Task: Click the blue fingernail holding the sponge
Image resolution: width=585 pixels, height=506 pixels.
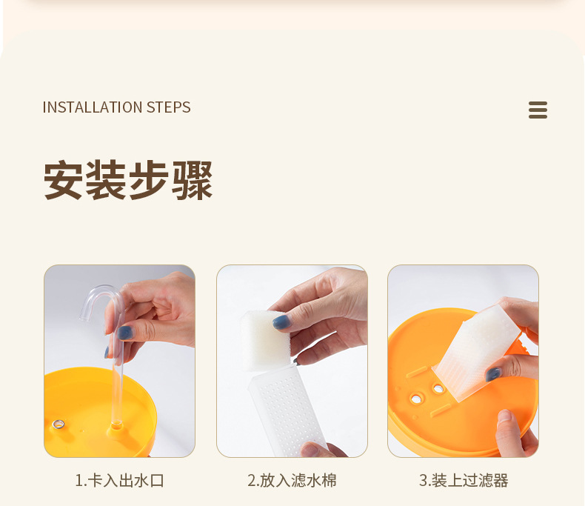Action: click(x=281, y=322)
